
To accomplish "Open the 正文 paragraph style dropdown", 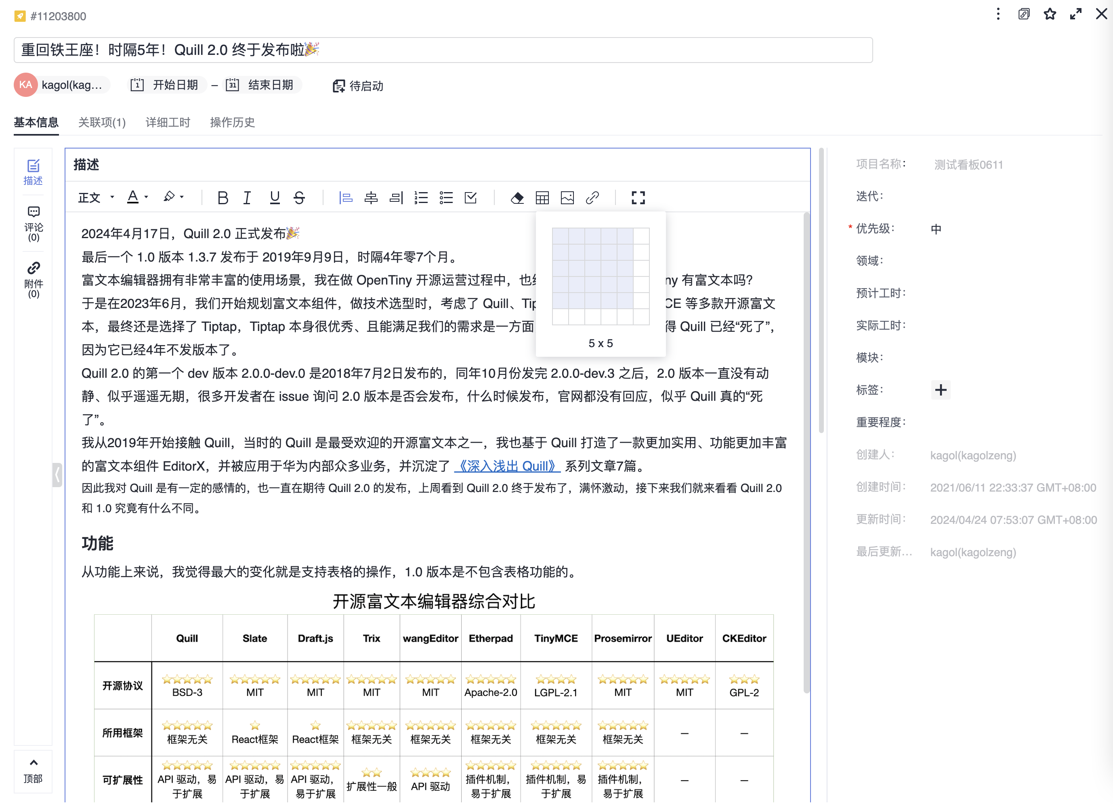I will (96, 198).
